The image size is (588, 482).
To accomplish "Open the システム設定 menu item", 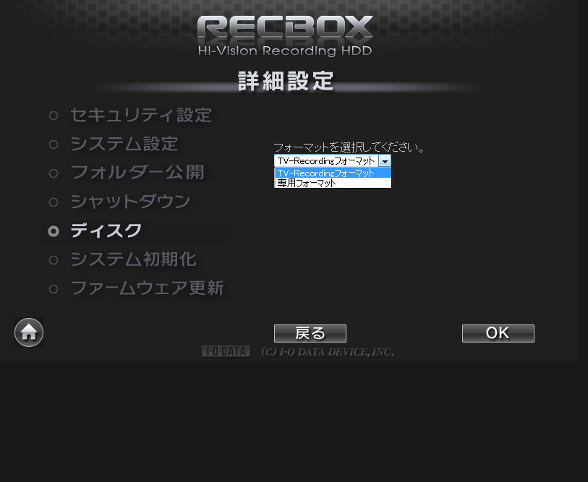I will click(124, 144).
